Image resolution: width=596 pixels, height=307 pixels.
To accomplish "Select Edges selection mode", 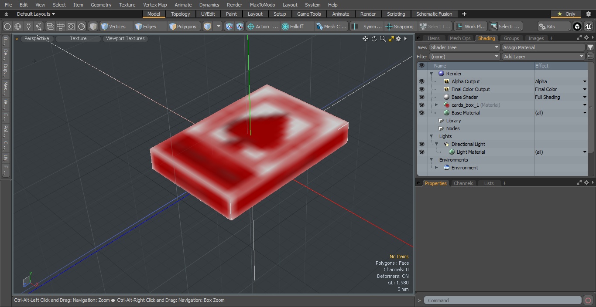I will [x=150, y=27].
